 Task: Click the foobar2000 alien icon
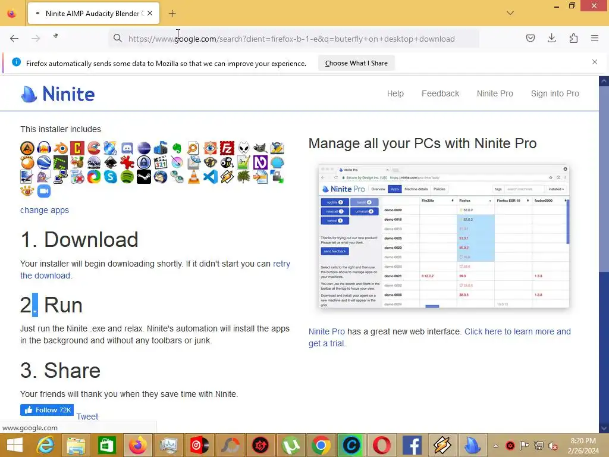point(243,148)
